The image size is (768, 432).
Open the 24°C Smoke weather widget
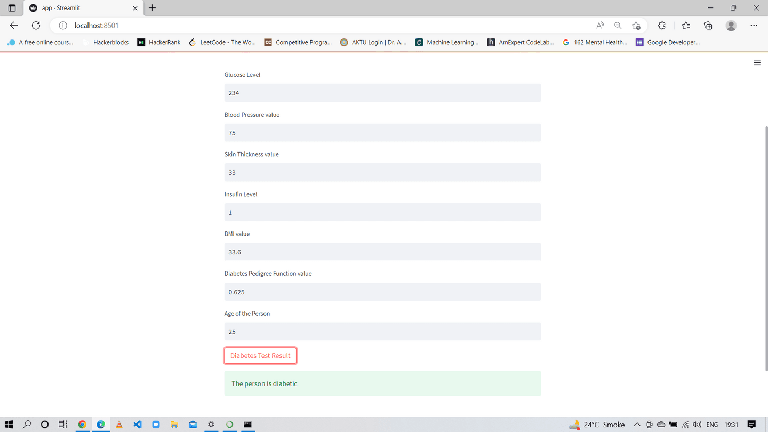(597, 425)
